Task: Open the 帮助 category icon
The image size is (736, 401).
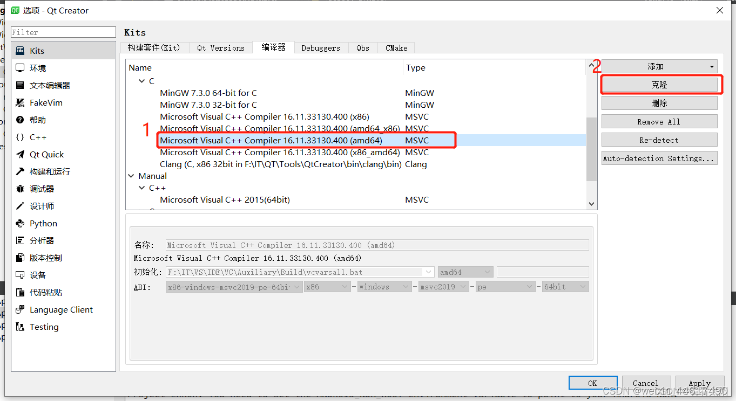Action: [20, 120]
